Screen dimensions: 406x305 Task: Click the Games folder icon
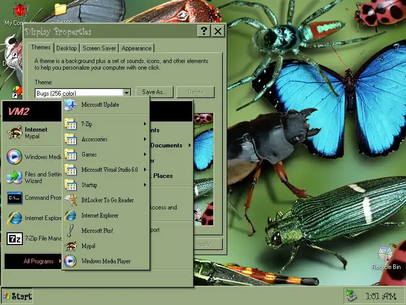click(x=71, y=155)
